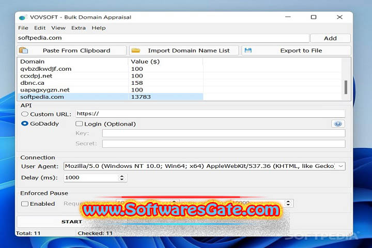Maximize the Bulk Domain Appraisal window

pyautogui.click(x=314, y=17)
